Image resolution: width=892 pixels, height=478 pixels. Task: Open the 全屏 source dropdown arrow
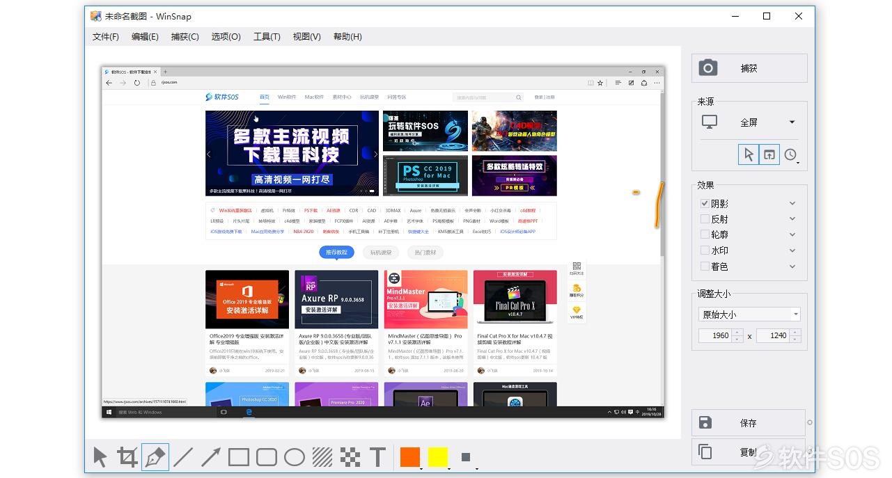coord(792,122)
